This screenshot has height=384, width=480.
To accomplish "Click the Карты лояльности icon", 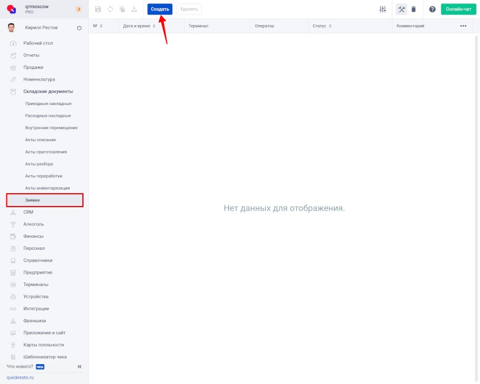I will [x=13, y=345].
